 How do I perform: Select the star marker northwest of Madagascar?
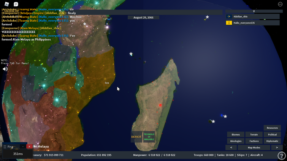[131, 54]
